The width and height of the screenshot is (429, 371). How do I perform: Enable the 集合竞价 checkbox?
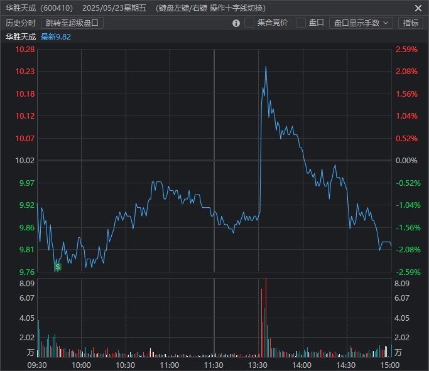point(249,23)
